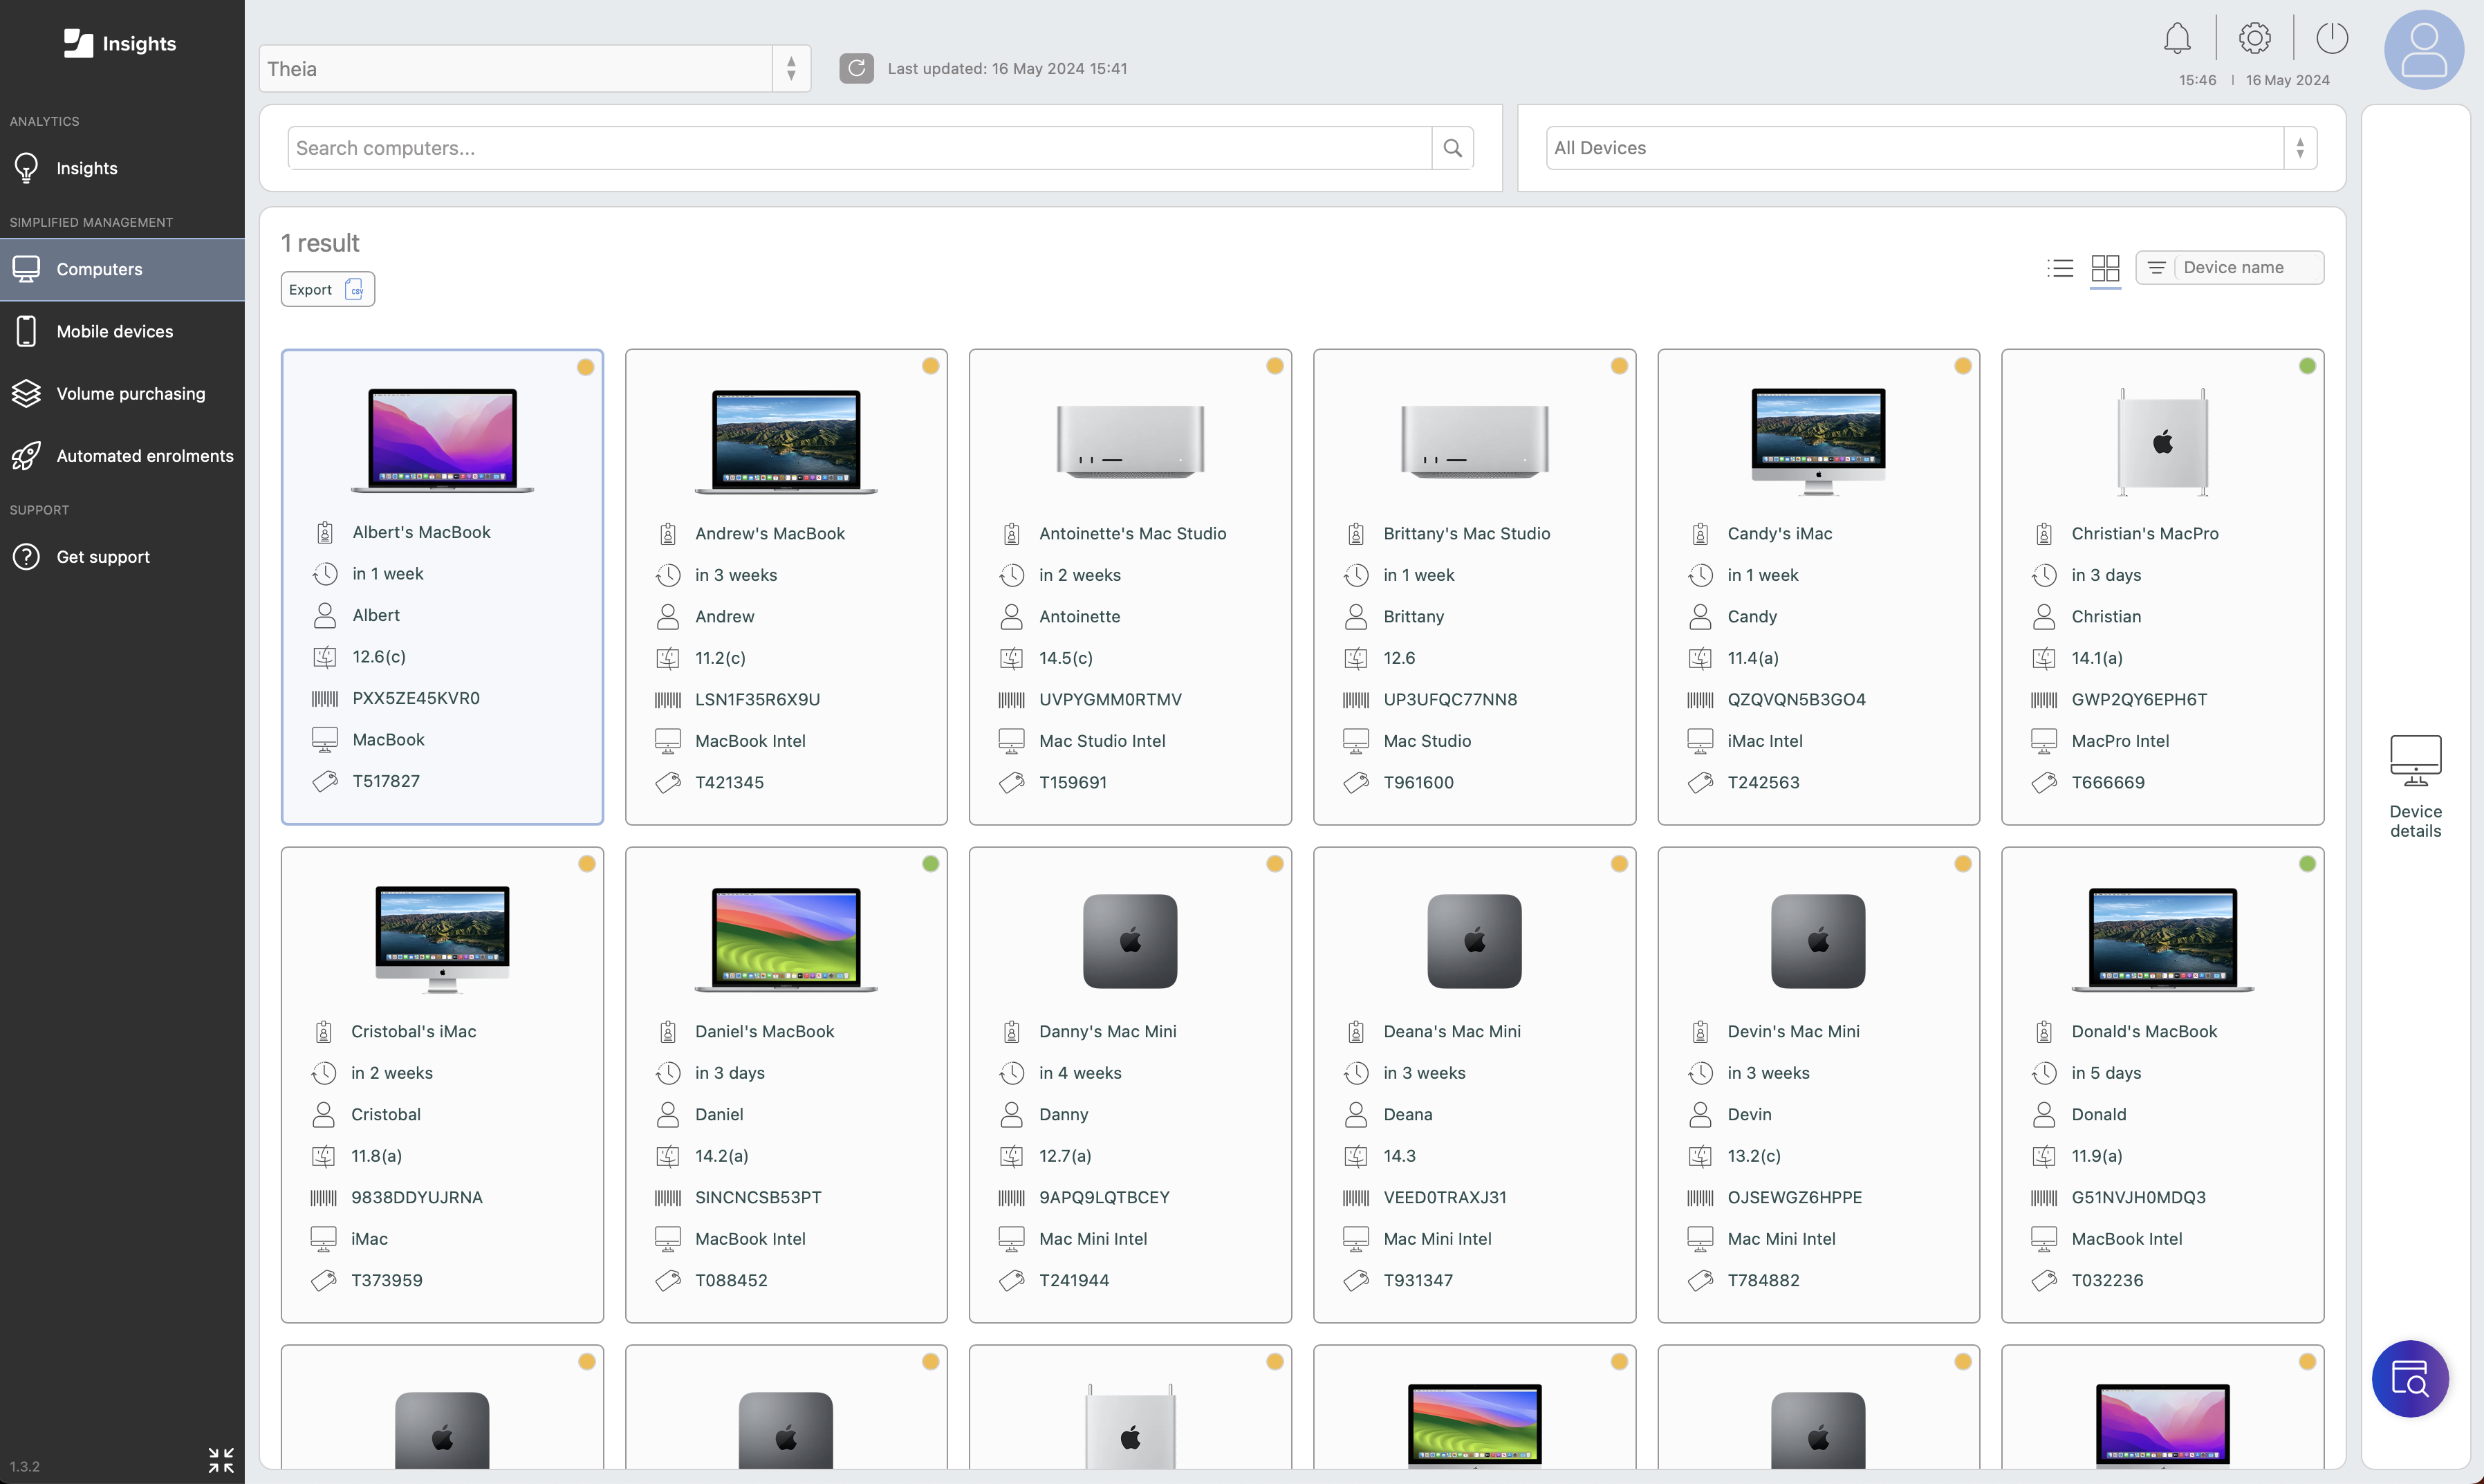Click user icon beside Antoinette
2484x1484 pixels.
click(x=1011, y=616)
